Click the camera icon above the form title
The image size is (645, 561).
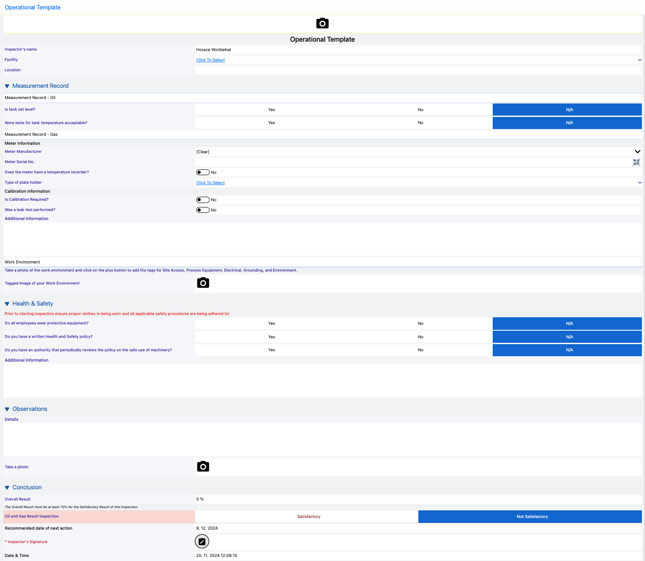pos(322,23)
